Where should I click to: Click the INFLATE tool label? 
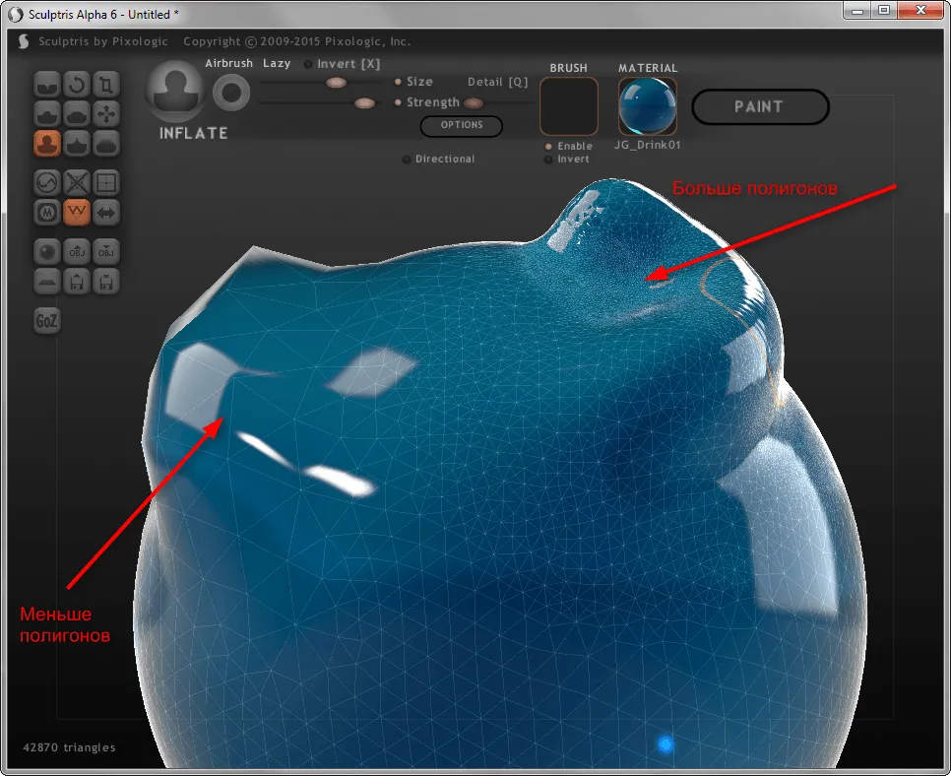click(x=194, y=134)
